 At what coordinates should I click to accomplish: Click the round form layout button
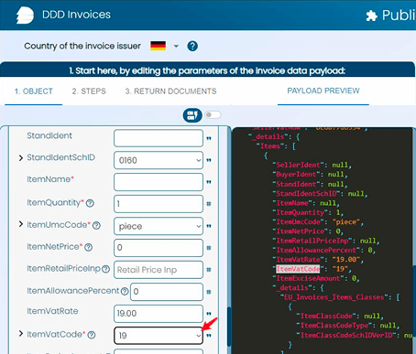(x=192, y=115)
